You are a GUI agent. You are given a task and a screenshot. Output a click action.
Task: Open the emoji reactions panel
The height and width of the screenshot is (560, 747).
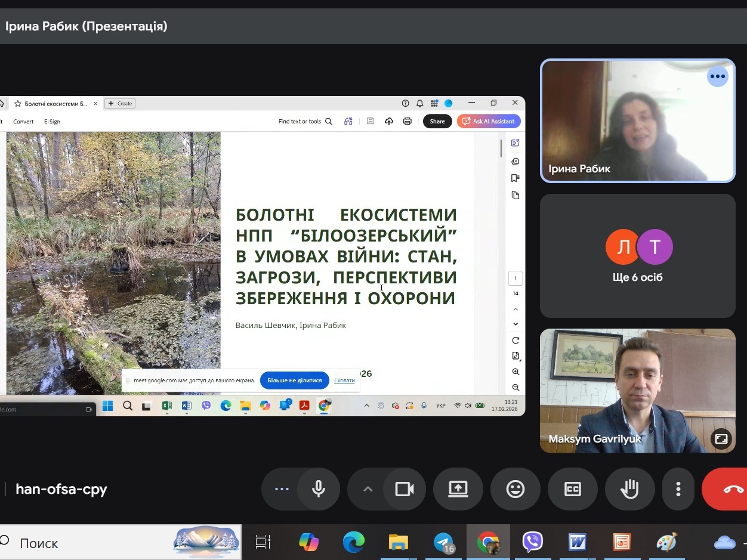click(515, 490)
